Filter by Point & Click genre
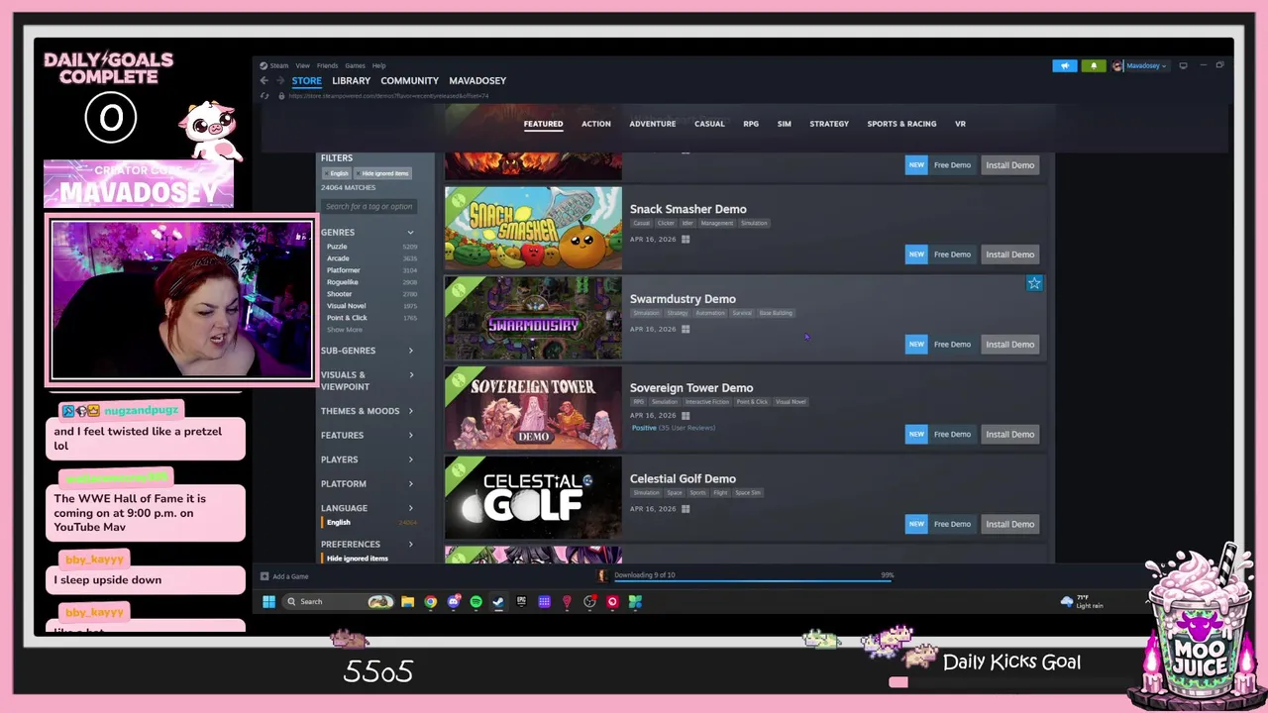 point(371,318)
